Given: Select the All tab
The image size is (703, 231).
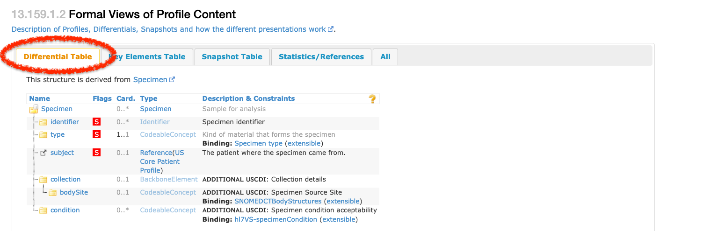Looking at the screenshot, I should click(x=385, y=57).
